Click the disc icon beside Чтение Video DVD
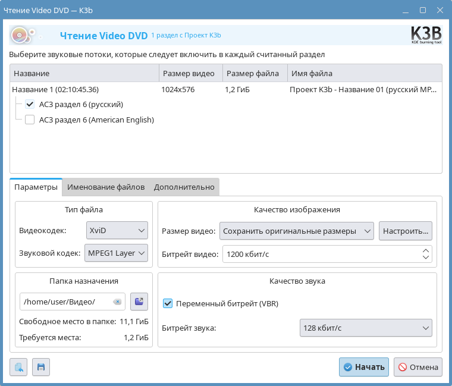 pyautogui.click(x=20, y=36)
